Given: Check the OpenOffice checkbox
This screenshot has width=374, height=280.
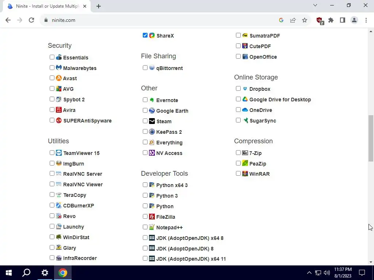Looking at the screenshot, I should pyautogui.click(x=238, y=57).
